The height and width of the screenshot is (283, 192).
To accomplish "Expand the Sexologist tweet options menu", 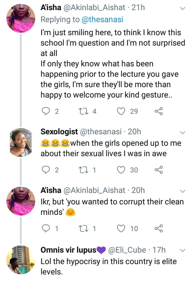I will [183, 132].
